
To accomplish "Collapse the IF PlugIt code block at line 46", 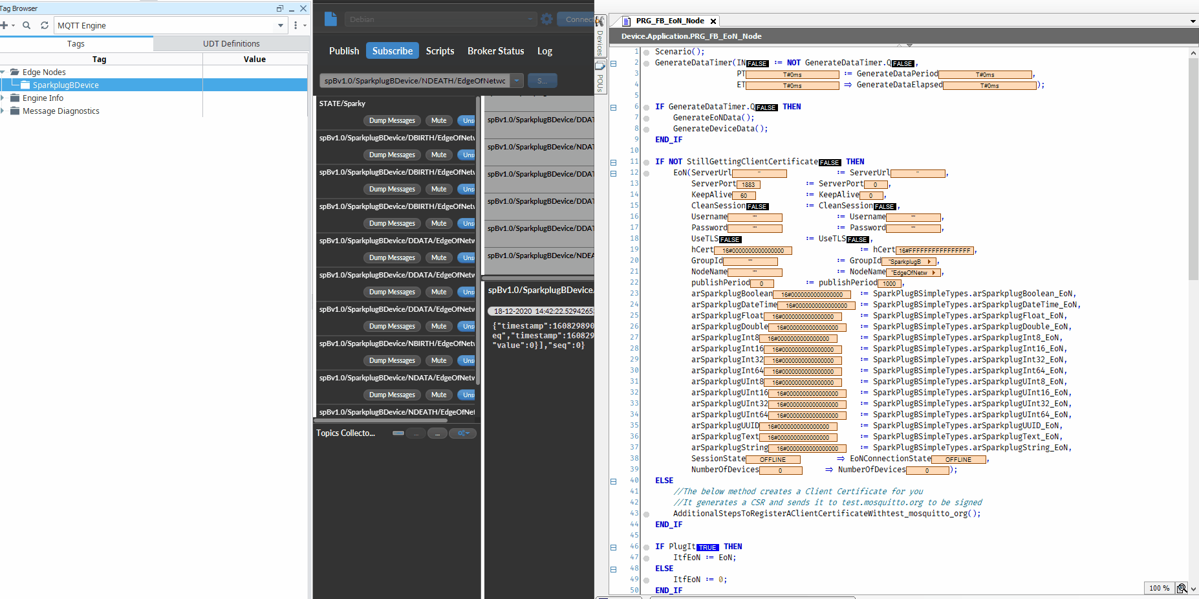I will point(614,547).
